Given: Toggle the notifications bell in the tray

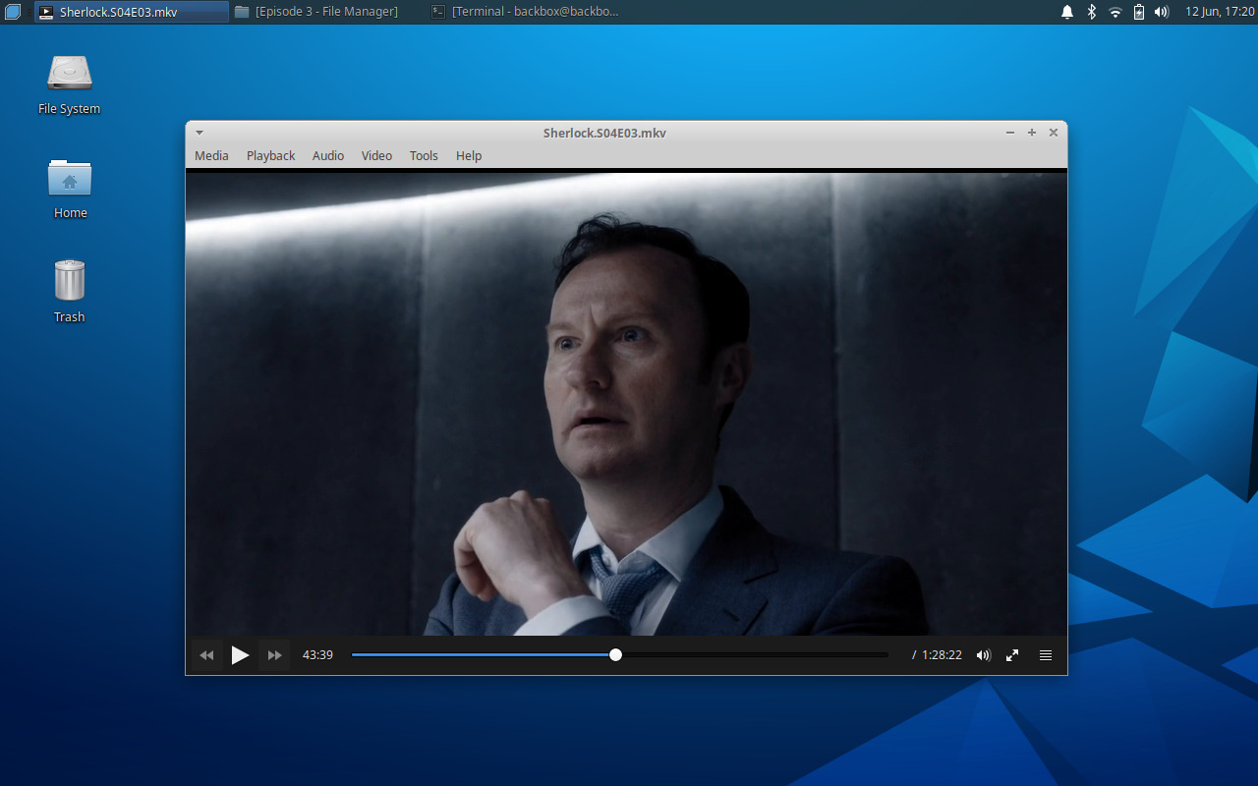Looking at the screenshot, I should [x=1066, y=12].
